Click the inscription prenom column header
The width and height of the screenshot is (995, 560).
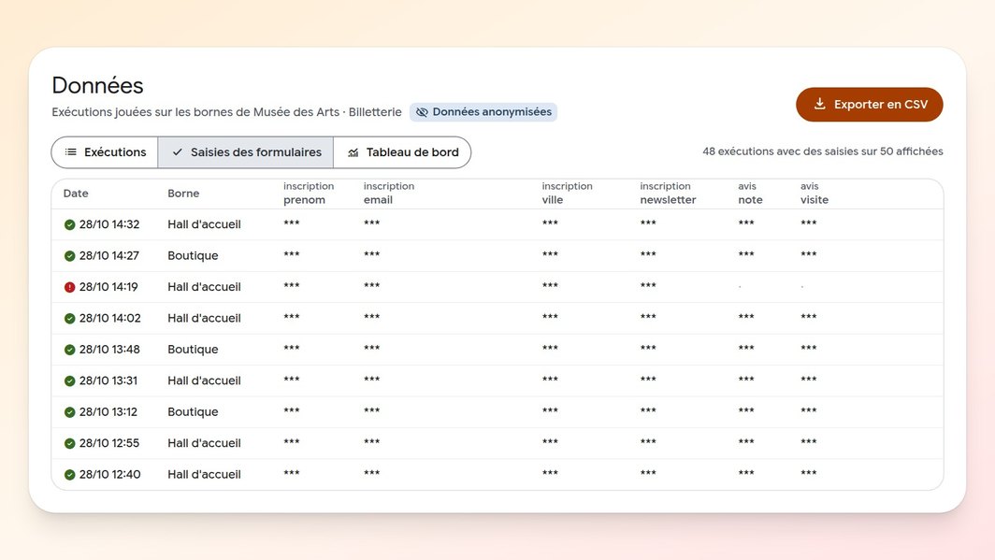click(309, 193)
